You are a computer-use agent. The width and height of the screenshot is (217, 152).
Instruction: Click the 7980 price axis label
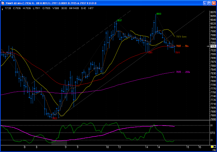point(213,35)
